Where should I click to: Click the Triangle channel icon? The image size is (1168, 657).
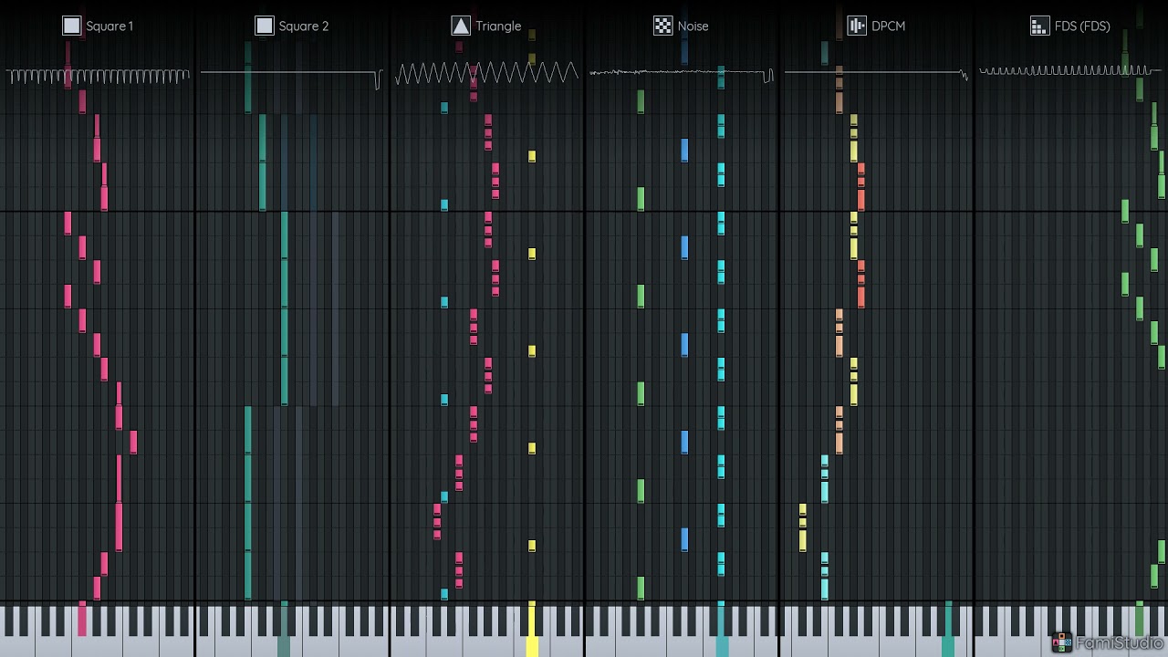coord(461,26)
